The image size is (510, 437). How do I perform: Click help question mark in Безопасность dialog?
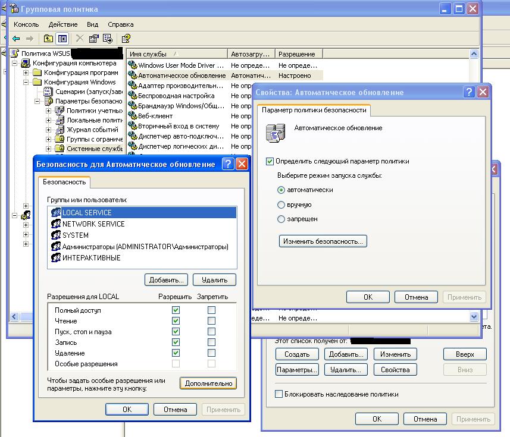pyautogui.click(x=228, y=164)
